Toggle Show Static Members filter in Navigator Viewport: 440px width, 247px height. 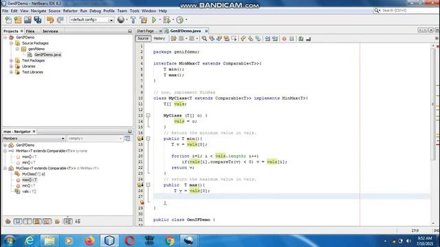click(27, 221)
